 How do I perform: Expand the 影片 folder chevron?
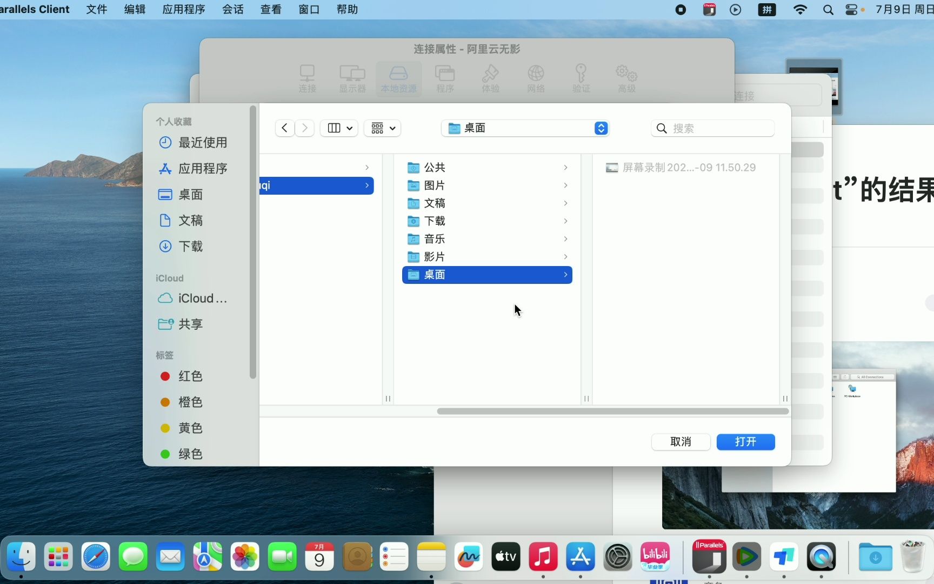565,257
